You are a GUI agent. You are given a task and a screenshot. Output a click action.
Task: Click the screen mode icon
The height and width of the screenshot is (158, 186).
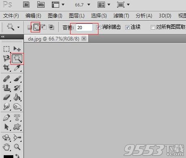[121, 5]
